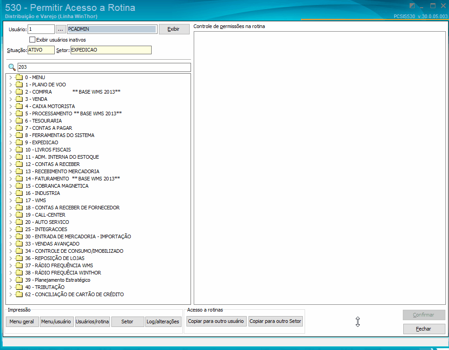Click the folder icon of 6 - TESOURARIA

(x=19, y=121)
